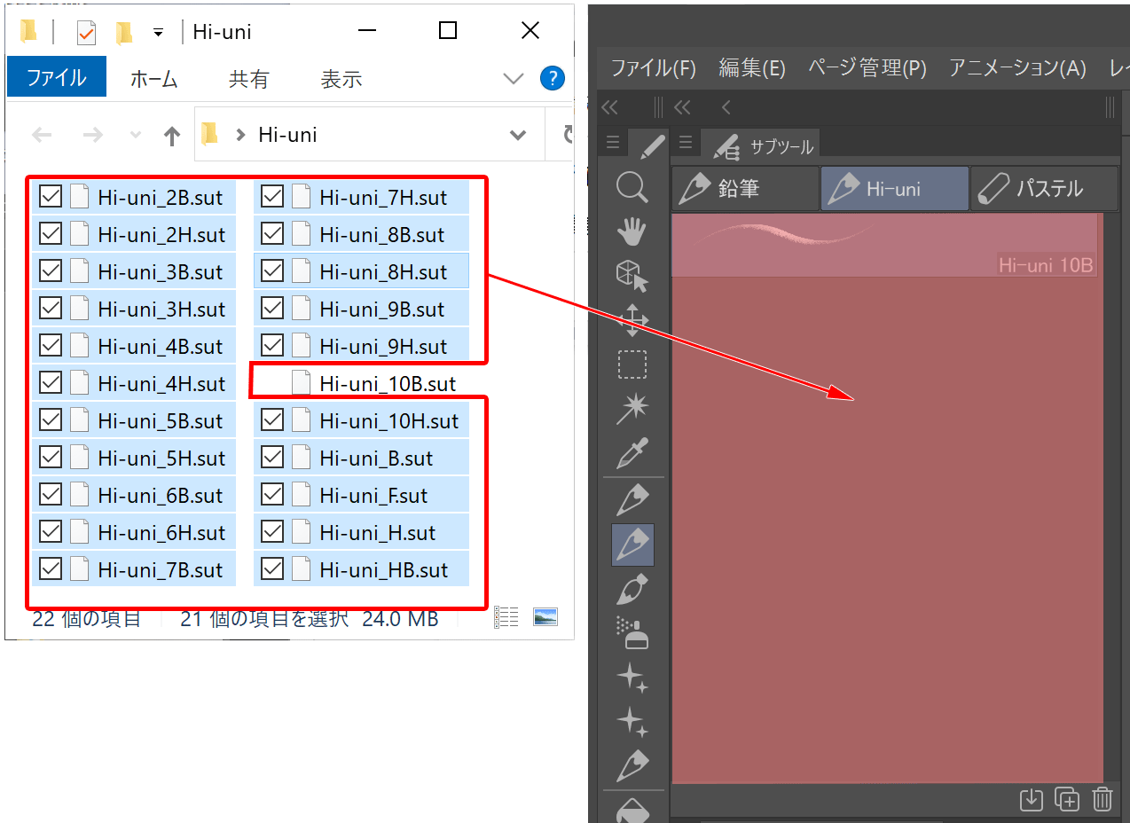Viewport: 1130px width, 823px height.
Task: Click the delete sub tool trash icon
Action: tap(1102, 799)
